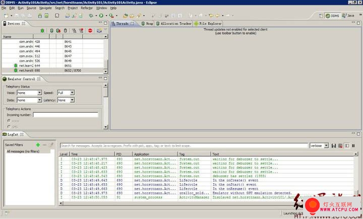Switch to the Java perspective

(348, 16)
